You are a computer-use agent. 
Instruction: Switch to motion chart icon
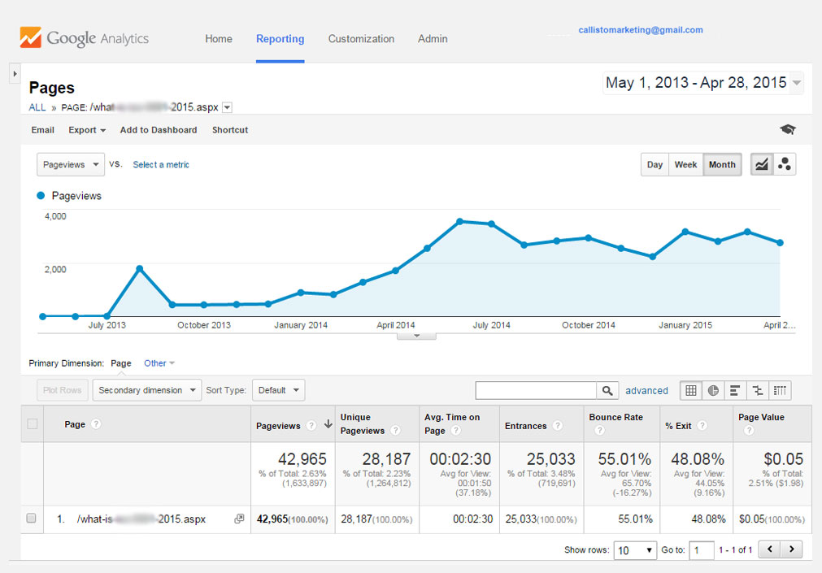click(x=785, y=164)
